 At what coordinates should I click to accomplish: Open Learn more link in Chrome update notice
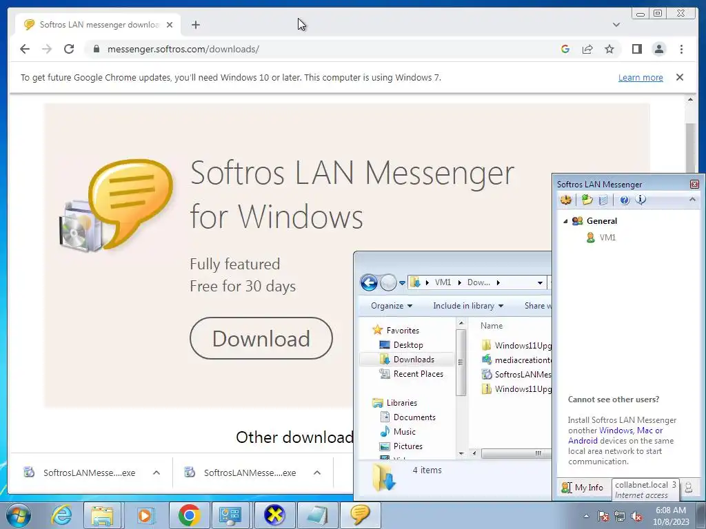coord(641,78)
